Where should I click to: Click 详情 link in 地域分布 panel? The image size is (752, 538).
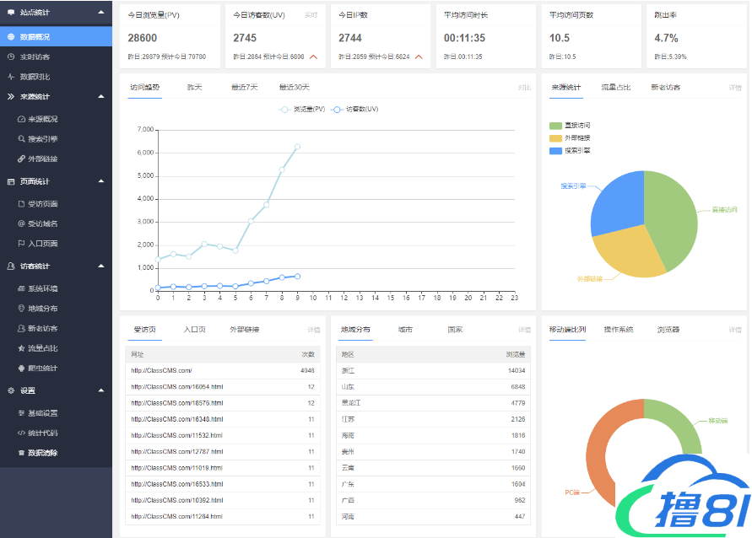(524, 330)
